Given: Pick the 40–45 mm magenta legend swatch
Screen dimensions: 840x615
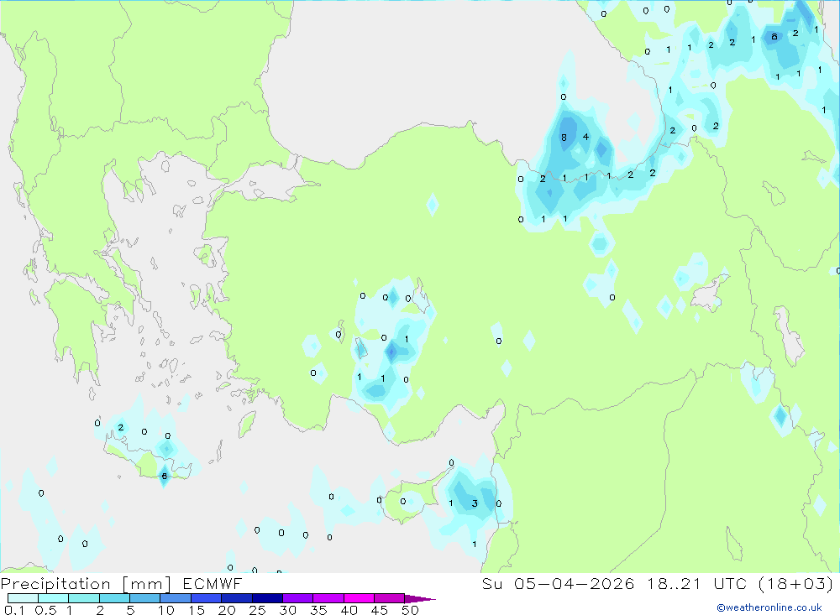Looking at the screenshot, I should [359, 598].
